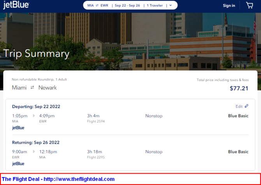Click 3h 4m duration

93,116
